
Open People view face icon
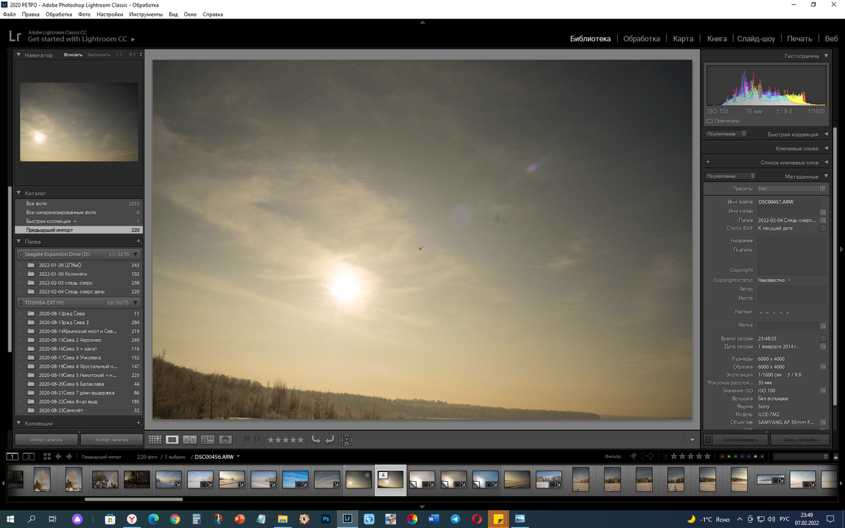click(225, 440)
